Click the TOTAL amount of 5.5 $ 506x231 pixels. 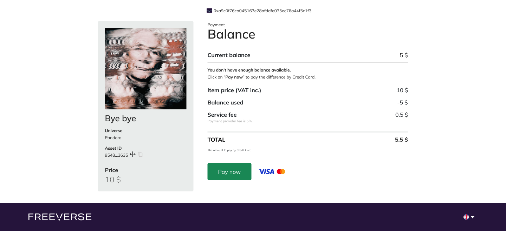pyautogui.click(x=401, y=140)
